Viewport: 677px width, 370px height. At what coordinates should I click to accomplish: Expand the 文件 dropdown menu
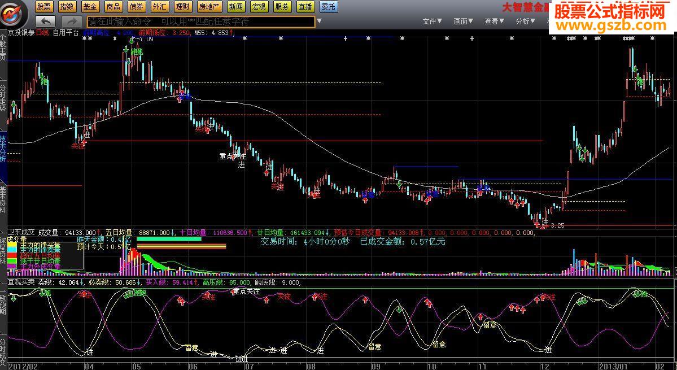click(x=432, y=21)
